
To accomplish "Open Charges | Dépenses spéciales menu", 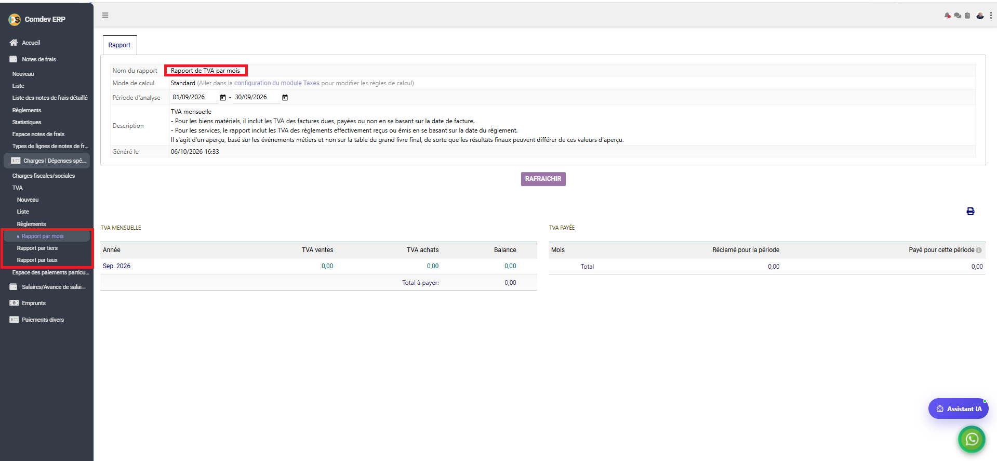I will click(47, 161).
